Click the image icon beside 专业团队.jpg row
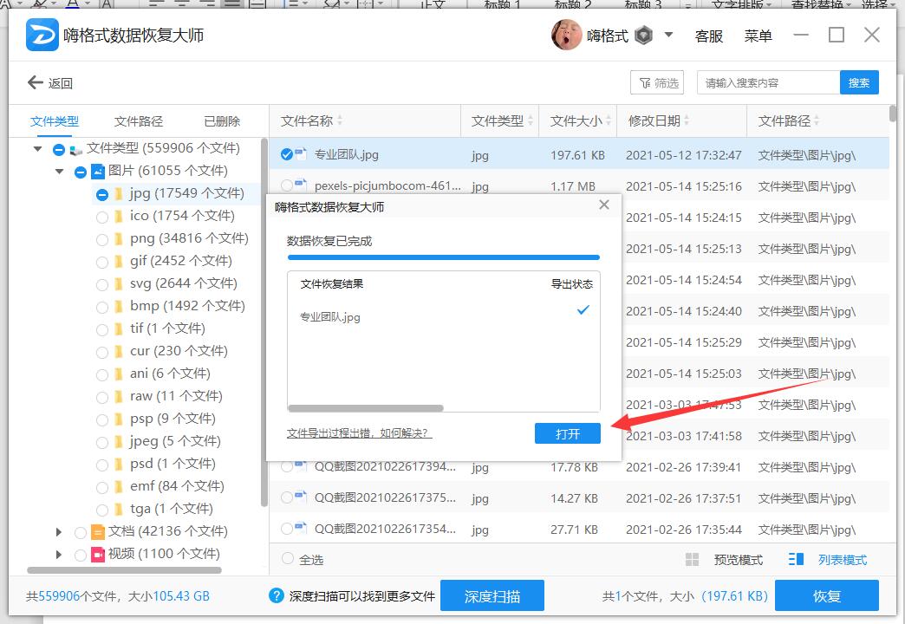The width and height of the screenshot is (905, 624). point(301,153)
